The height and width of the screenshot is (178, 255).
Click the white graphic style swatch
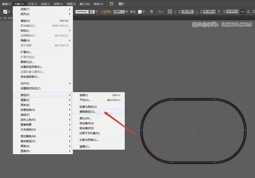(x=140, y=12)
